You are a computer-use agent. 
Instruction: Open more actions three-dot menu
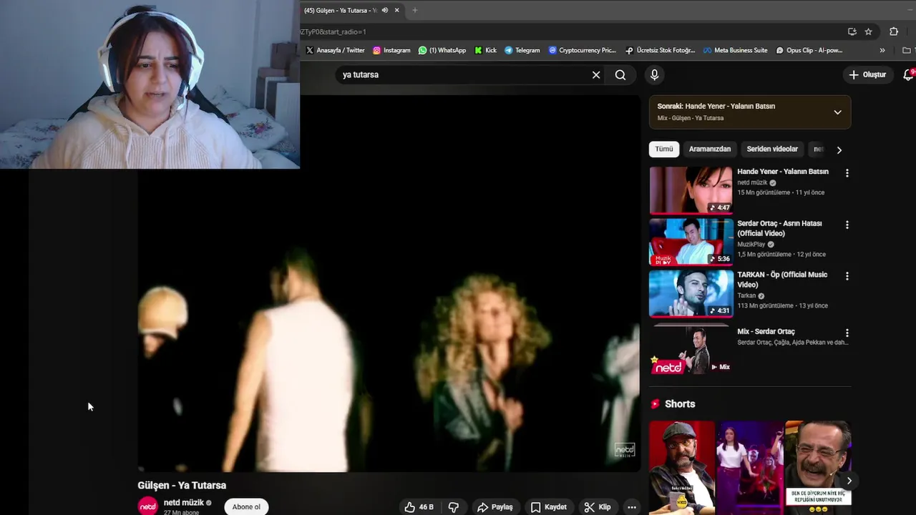[x=632, y=507]
